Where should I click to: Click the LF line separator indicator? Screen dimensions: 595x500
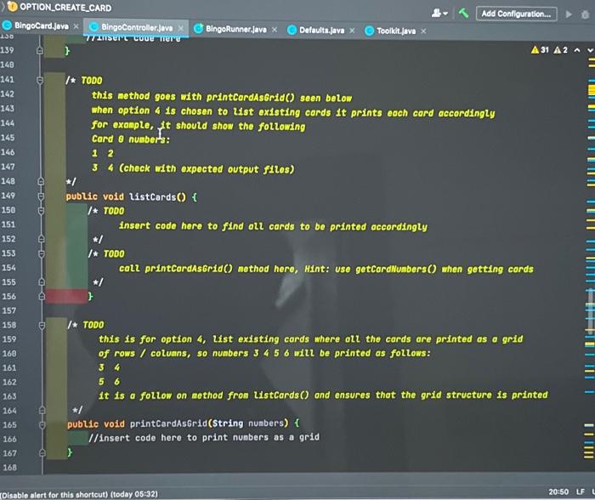581,491
